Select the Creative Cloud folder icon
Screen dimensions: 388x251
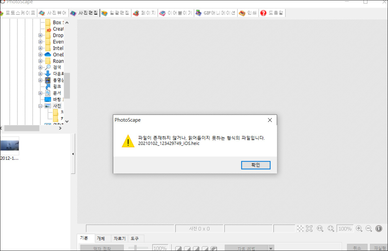click(x=48, y=29)
